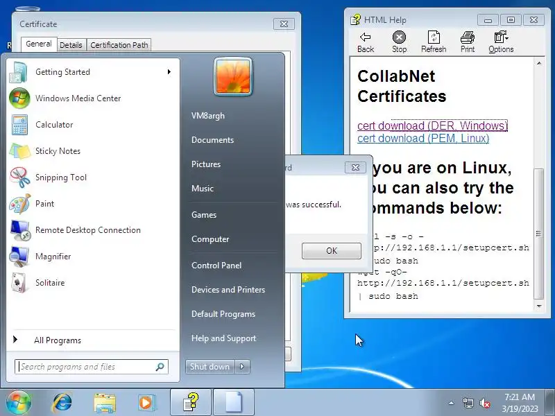
Task: Start the Magnifier
Action: coord(93,257)
